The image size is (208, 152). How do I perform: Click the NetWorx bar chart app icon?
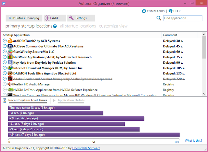coord(10,57)
